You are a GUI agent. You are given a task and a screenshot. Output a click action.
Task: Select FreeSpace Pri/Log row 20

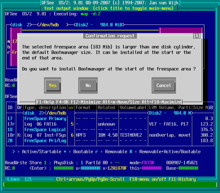click(x=45, y=141)
